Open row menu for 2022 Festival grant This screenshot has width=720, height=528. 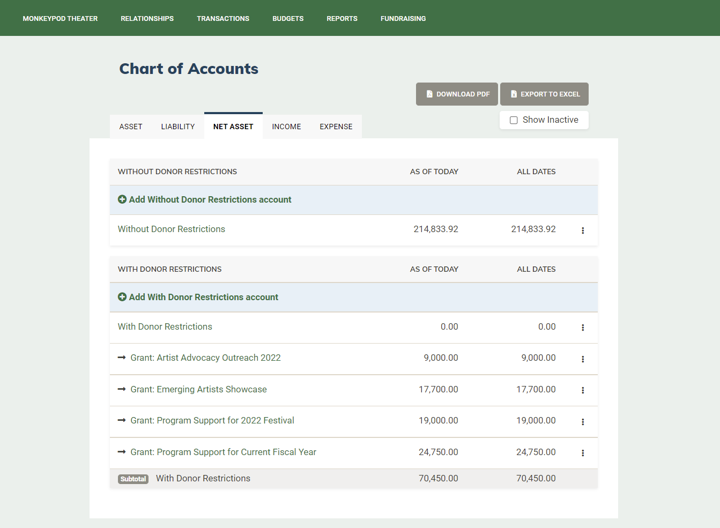coord(583,422)
